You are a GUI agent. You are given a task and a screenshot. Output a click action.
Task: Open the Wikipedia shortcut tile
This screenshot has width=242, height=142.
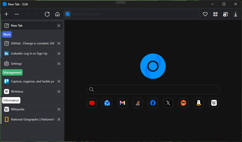coord(214,103)
